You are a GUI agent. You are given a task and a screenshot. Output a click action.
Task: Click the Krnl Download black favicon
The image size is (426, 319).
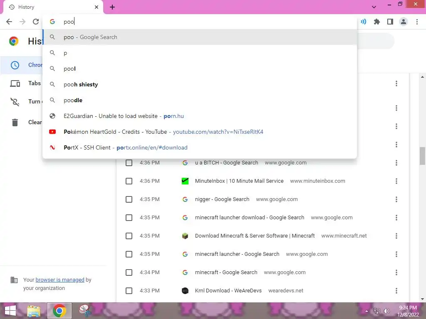tap(185, 291)
